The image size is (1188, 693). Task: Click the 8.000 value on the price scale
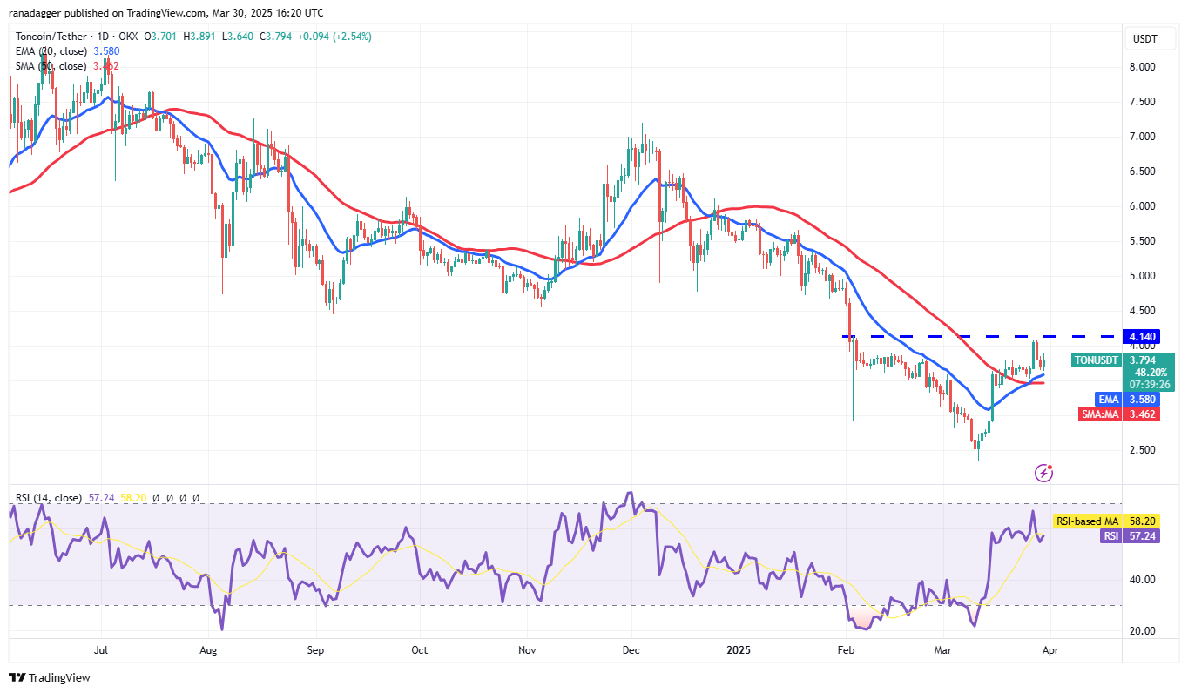[1142, 67]
